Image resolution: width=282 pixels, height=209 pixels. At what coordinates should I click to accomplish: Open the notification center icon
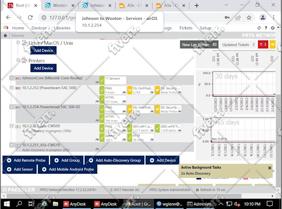(270, 204)
